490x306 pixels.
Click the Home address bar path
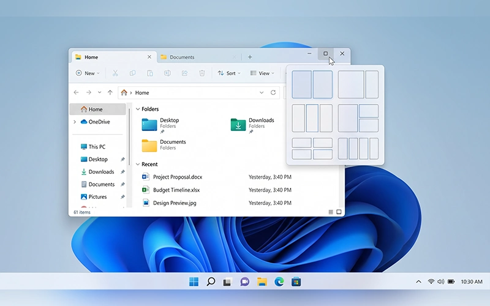[x=142, y=93]
